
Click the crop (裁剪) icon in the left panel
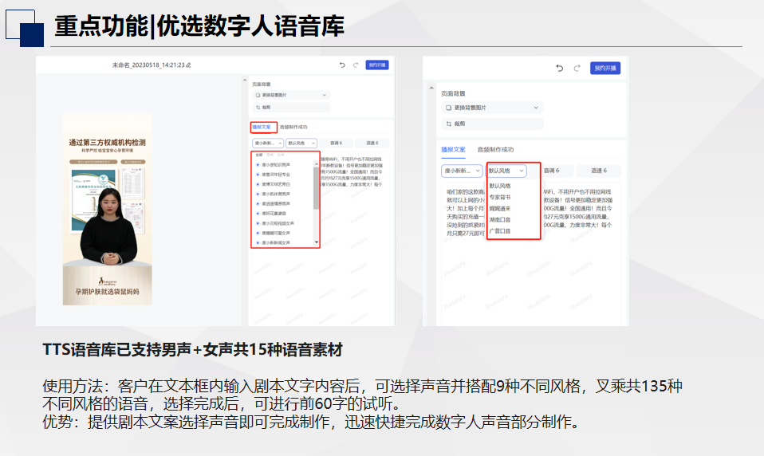(x=258, y=107)
